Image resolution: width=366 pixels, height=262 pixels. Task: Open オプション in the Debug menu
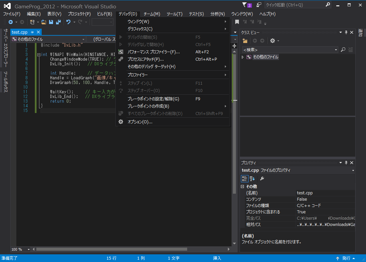pyautogui.click(x=140, y=122)
